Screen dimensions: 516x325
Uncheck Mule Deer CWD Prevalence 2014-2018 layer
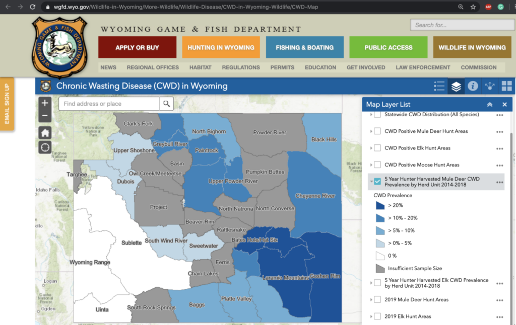[x=377, y=182]
